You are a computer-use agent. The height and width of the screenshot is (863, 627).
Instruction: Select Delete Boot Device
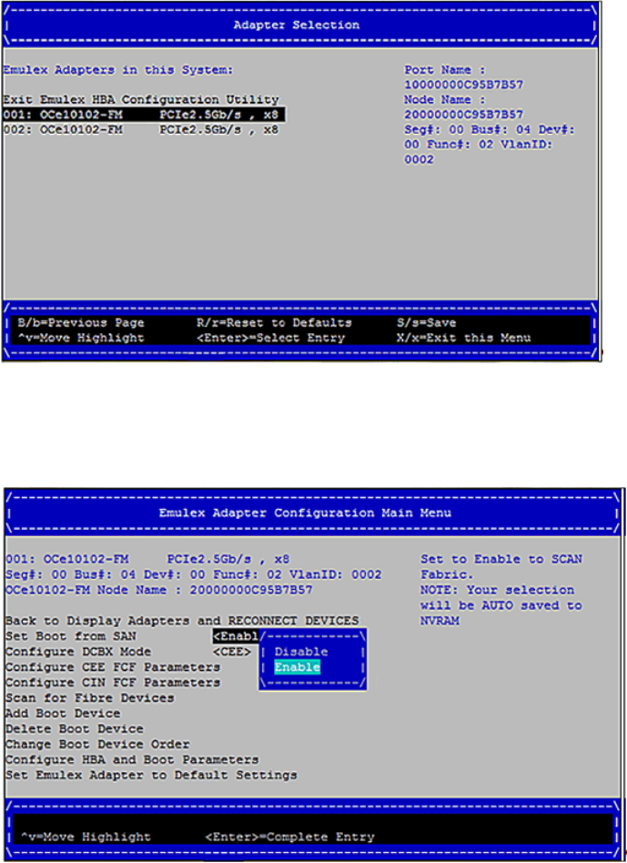coord(75,728)
